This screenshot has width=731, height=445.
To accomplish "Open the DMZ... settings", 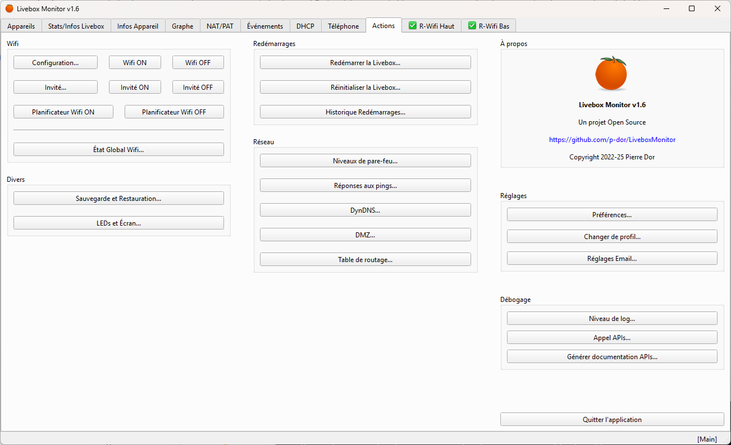I will coord(365,235).
